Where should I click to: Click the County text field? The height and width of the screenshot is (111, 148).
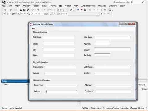coord(113,49)
